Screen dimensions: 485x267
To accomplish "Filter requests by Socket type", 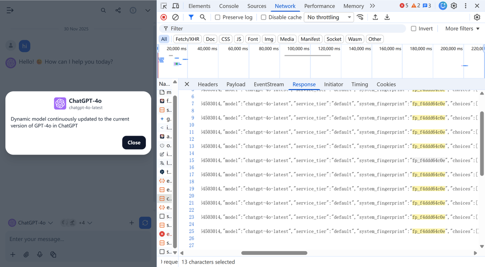I will click(x=334, y=39).
